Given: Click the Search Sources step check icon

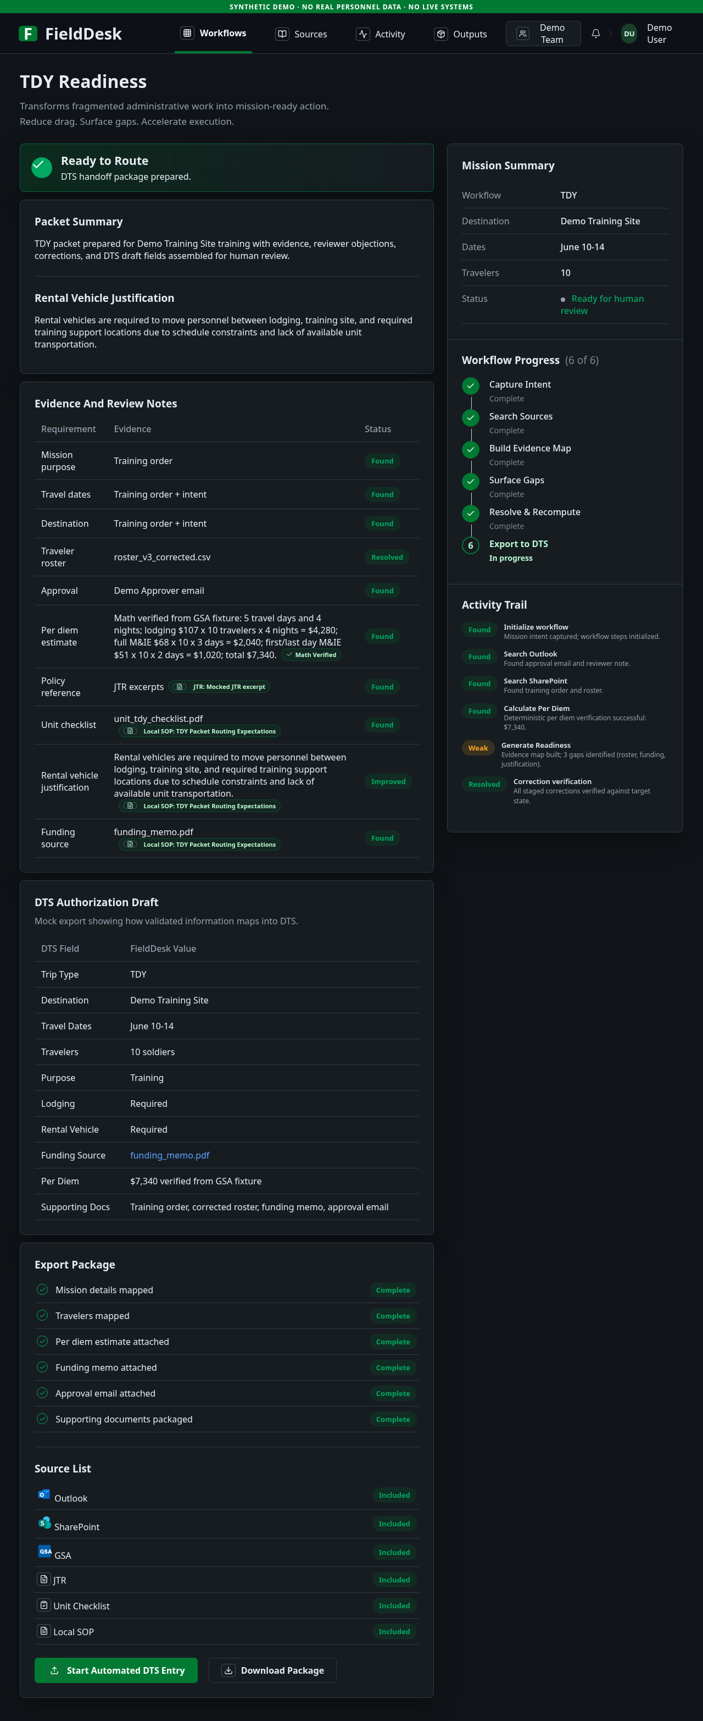Looking at the screenshot, I should (x=471, y=417).
